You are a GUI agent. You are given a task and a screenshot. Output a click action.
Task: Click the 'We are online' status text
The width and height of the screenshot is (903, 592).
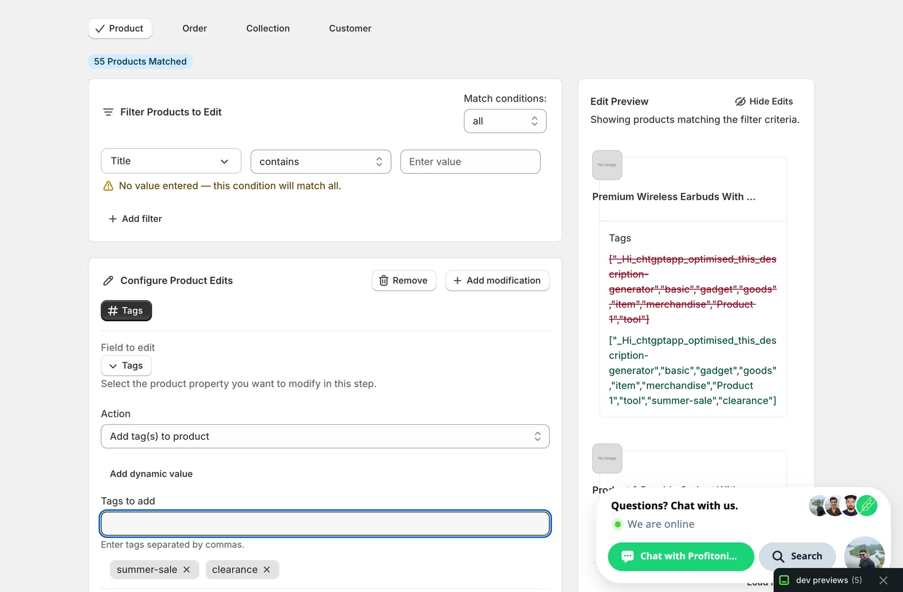[661, 524]
